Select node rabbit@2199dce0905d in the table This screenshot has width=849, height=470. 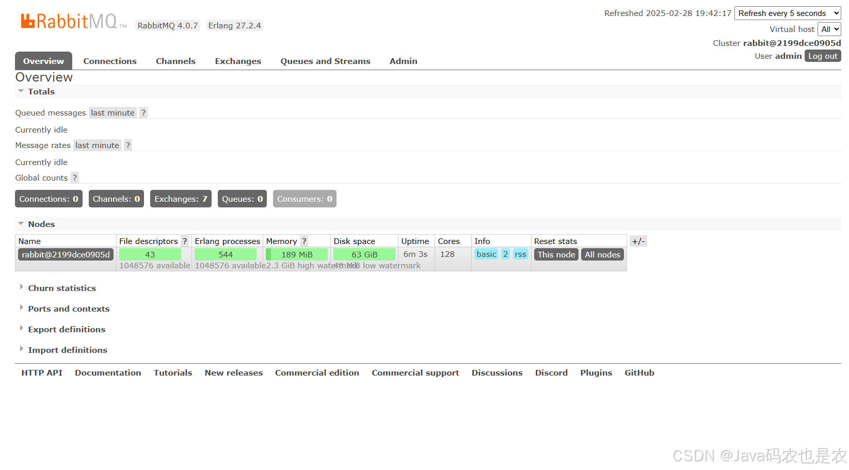click(65, 254)
